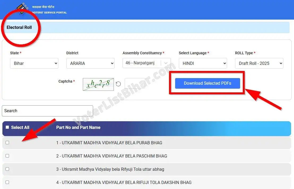The image size is (294, 189).
Task: Open the State dropdown showing Bihar
Action: coord(34,63)
